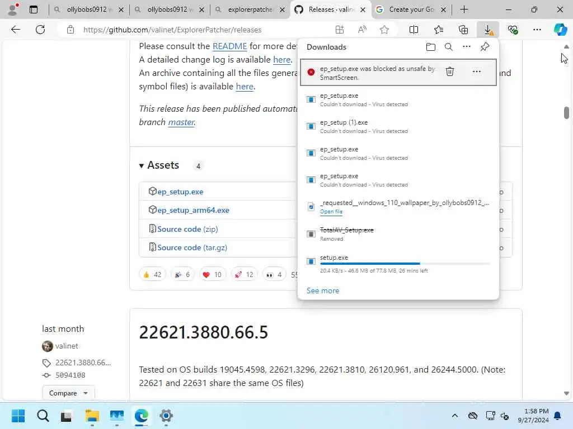Open the Task View taskbar icon

[66, 416]
